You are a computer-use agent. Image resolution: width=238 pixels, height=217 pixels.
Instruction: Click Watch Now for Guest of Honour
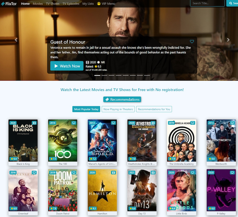[x=67, y=66]
